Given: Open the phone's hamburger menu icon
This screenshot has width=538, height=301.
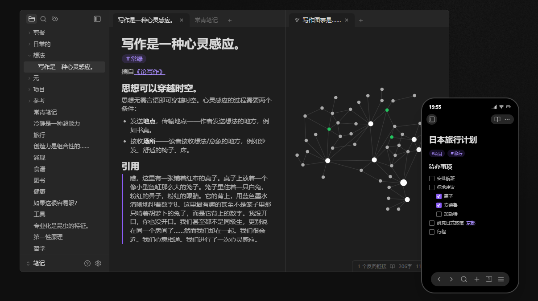Looking at the screenshot, I should tap(501, 279).
